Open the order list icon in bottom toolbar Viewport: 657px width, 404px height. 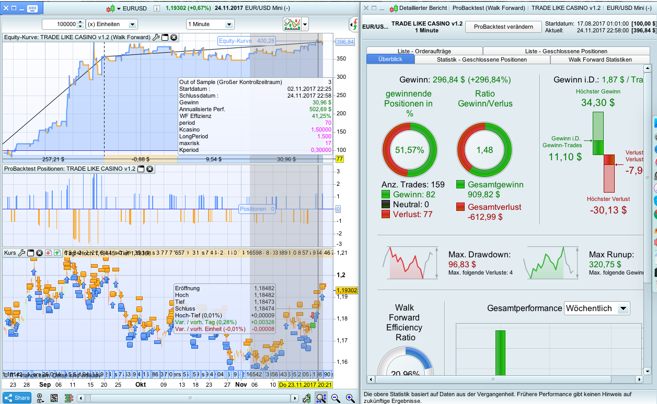tap(54, 398)
